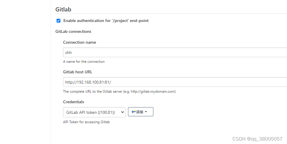This screenshot has height=144, width=287.
Task: Click the "API Token for accessing Gitlab" hint
Action: (86, 122)
